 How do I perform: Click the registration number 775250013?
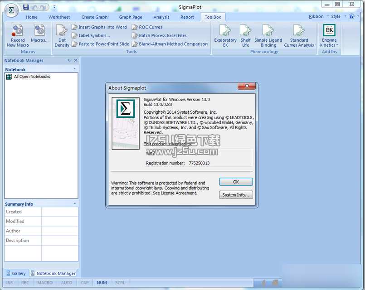point(199,163)
